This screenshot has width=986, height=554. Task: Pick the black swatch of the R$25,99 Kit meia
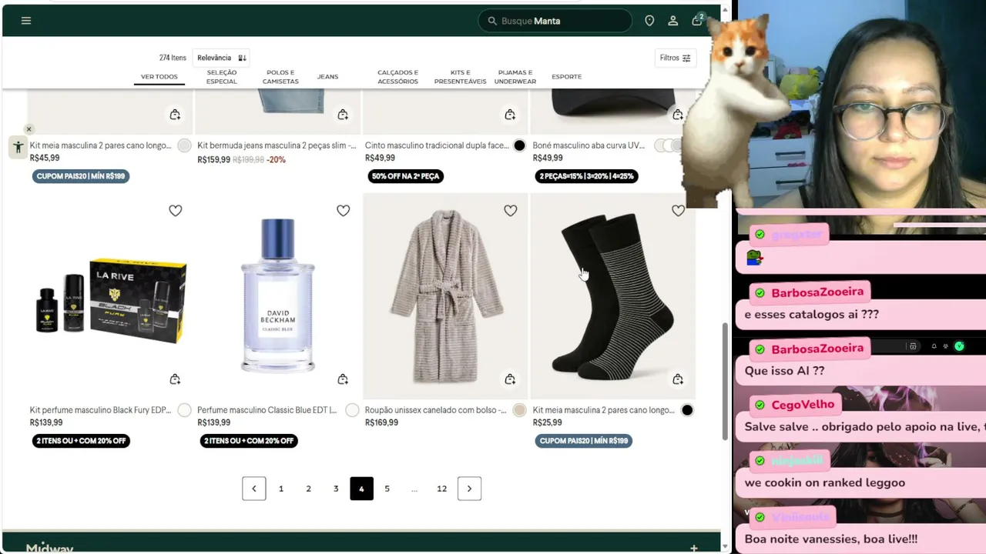coord(687,410)
